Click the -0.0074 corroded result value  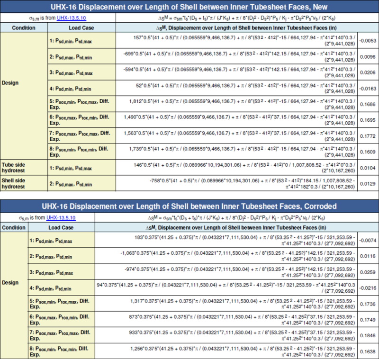[x=368, y=240]
